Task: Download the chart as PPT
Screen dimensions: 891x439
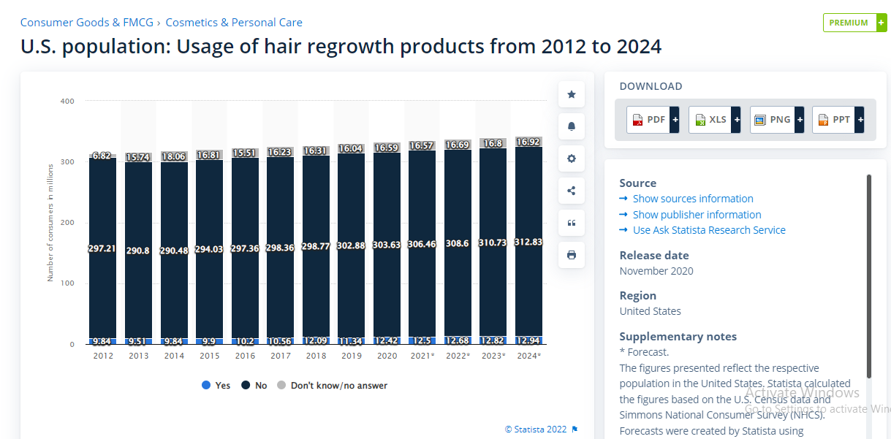Action: 838,119
